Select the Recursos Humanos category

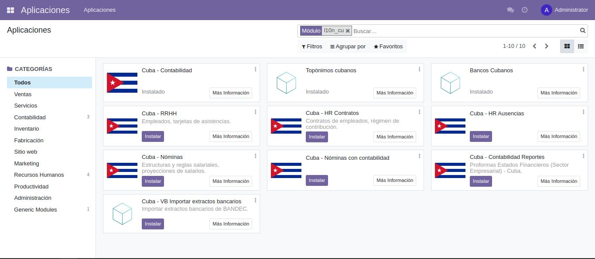coord(40,175)
